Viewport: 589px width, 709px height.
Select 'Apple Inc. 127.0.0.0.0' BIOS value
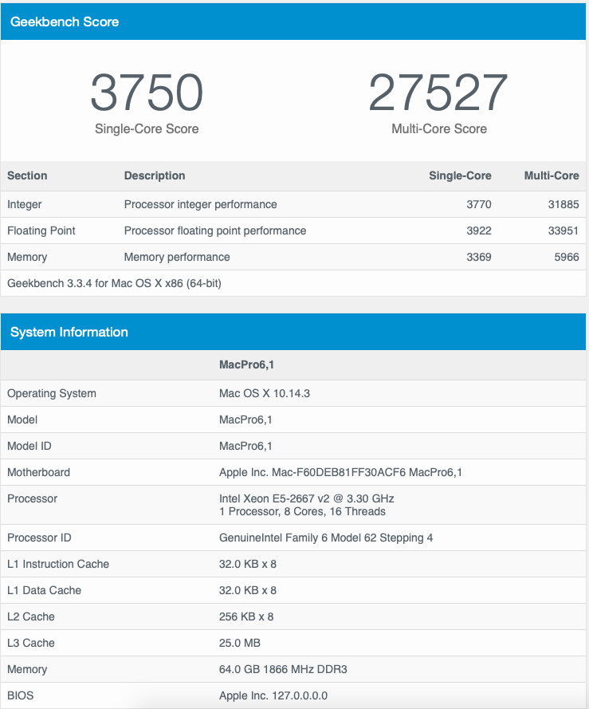273,695
